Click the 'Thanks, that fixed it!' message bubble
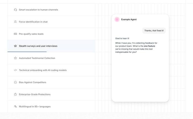The height and width of the screenshot is (119, 193). (154, 31)
